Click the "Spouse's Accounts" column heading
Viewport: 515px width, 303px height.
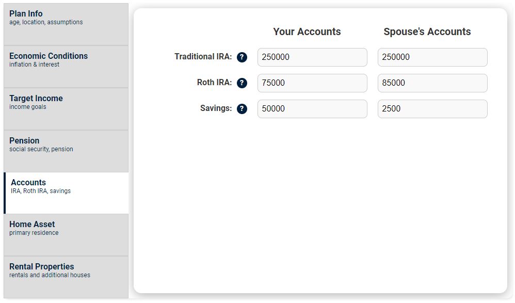(427, 31)
